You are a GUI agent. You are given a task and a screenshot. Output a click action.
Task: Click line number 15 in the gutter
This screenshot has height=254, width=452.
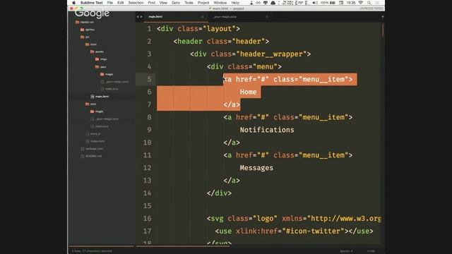pyautogui.click(x=148, y=205)
